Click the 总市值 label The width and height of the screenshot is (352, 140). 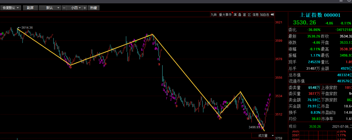pyautogui.click(x=295, y=75)
